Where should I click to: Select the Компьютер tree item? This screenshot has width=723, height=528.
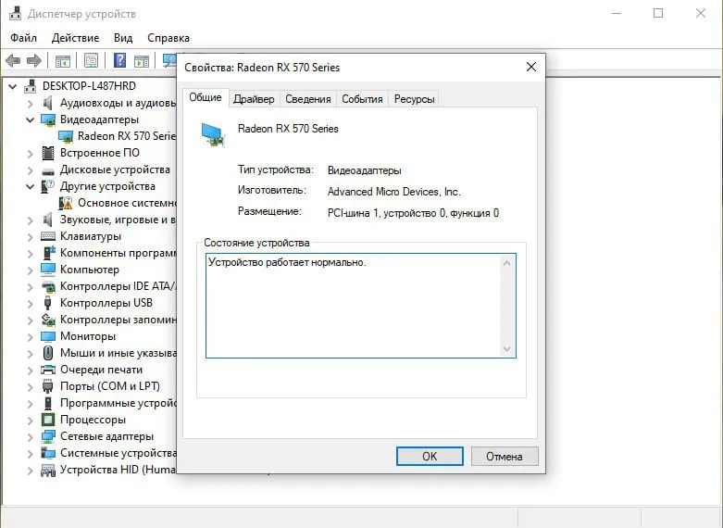point(90,270)
